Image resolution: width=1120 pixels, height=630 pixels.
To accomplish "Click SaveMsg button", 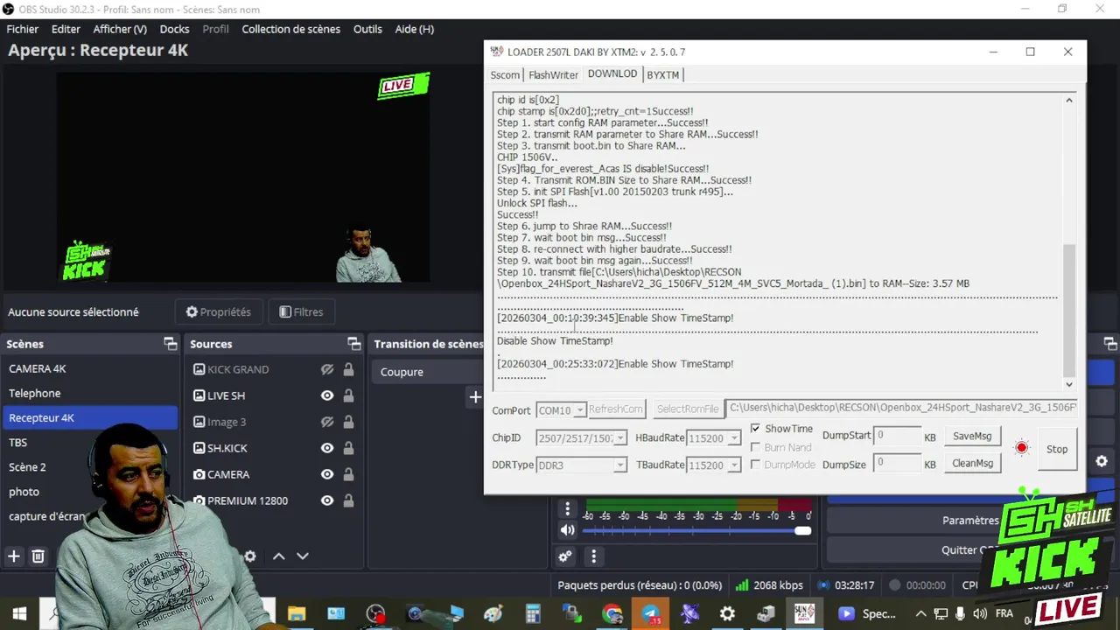I will pos(972,436).
